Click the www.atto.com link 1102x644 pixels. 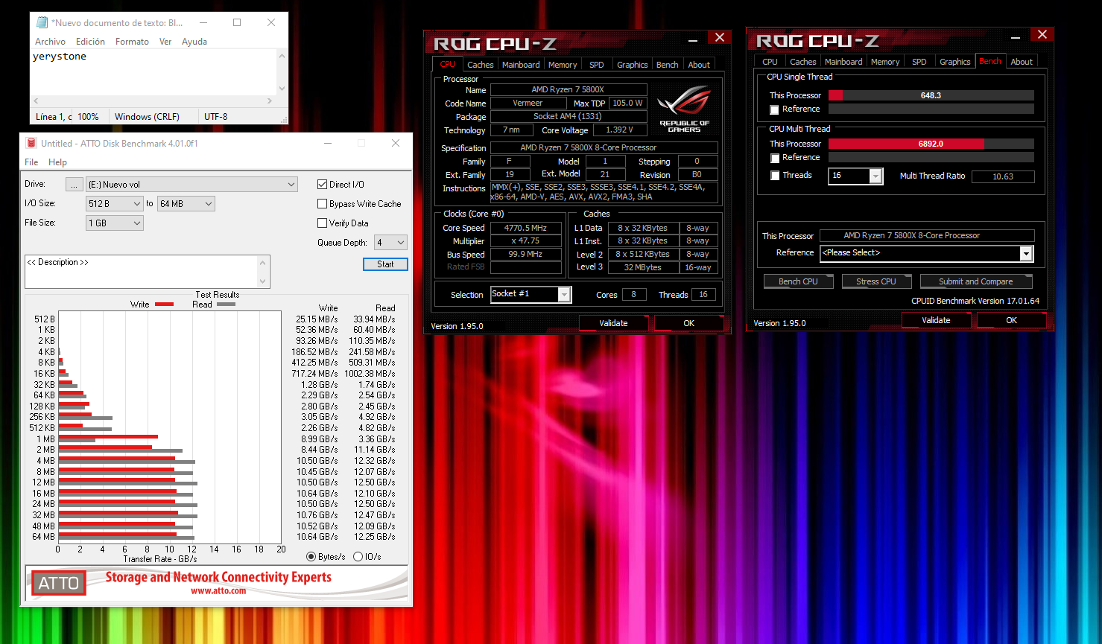218,591
